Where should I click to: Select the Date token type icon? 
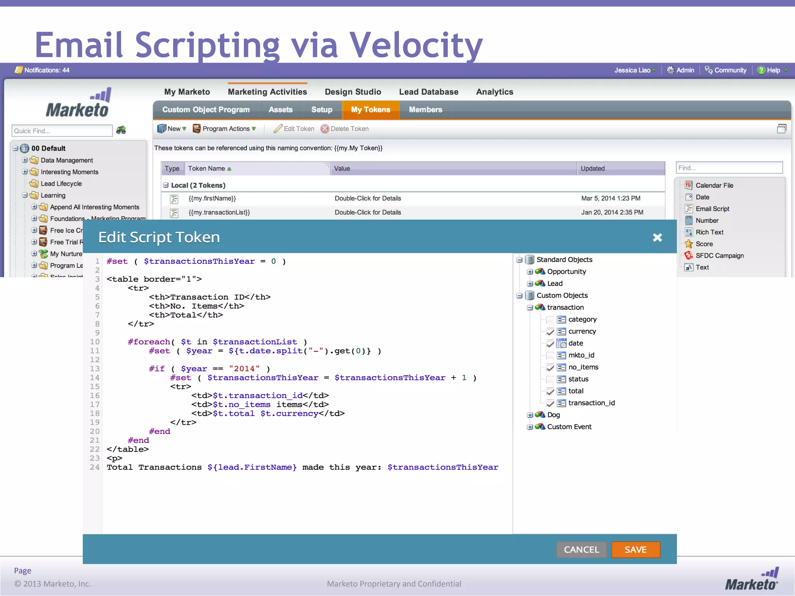click(x=689, y=197)
